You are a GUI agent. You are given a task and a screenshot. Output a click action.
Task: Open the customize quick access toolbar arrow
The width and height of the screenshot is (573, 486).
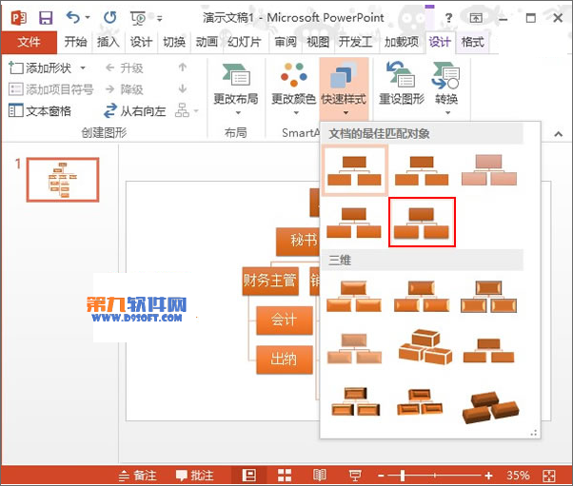159,18
